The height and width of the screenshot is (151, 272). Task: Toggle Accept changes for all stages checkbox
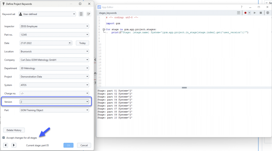(x=4, y=138)
